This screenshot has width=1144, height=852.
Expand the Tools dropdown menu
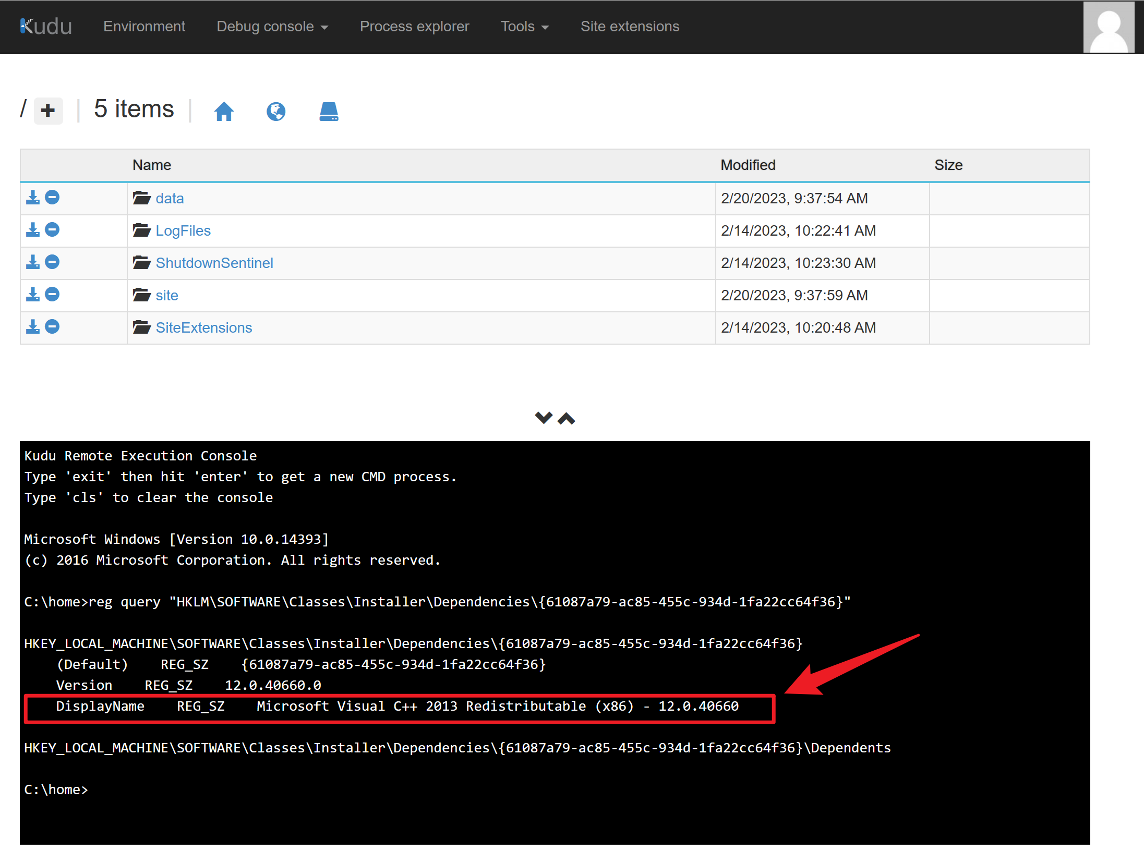[x=524, y=27]
